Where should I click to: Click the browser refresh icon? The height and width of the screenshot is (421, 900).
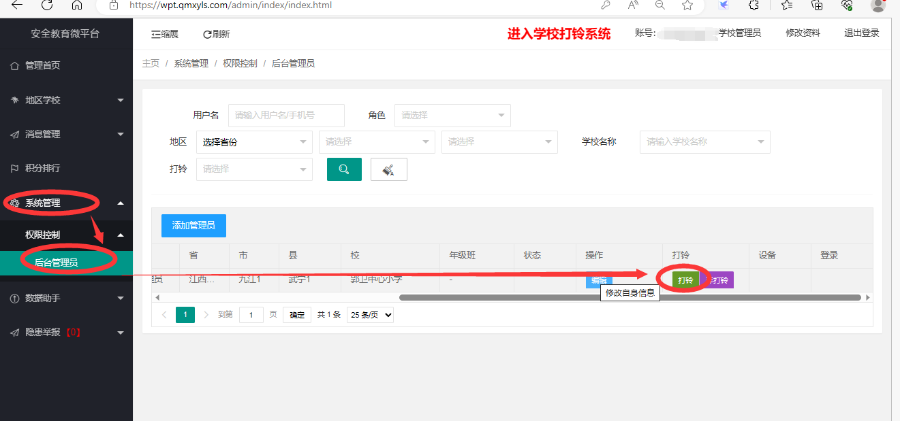tap(47, 5)
